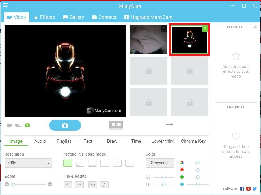
Task: Take a snapshot with the blue camera button
Action: [65, 125]
